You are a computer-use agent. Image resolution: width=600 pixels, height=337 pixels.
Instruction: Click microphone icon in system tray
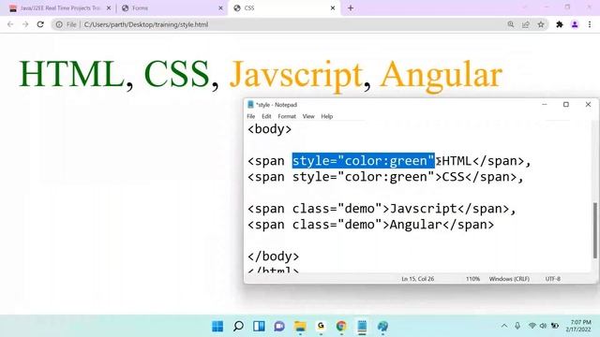pos(517,326)
